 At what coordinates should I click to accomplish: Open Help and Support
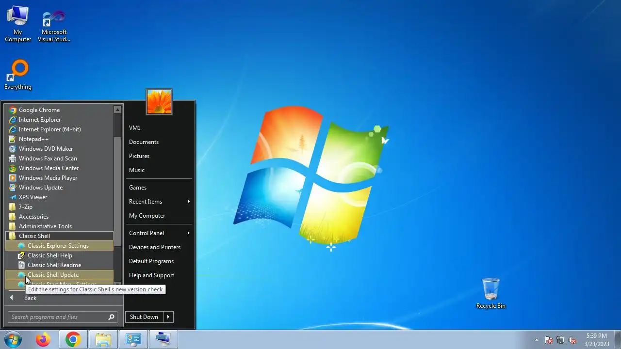159,275
